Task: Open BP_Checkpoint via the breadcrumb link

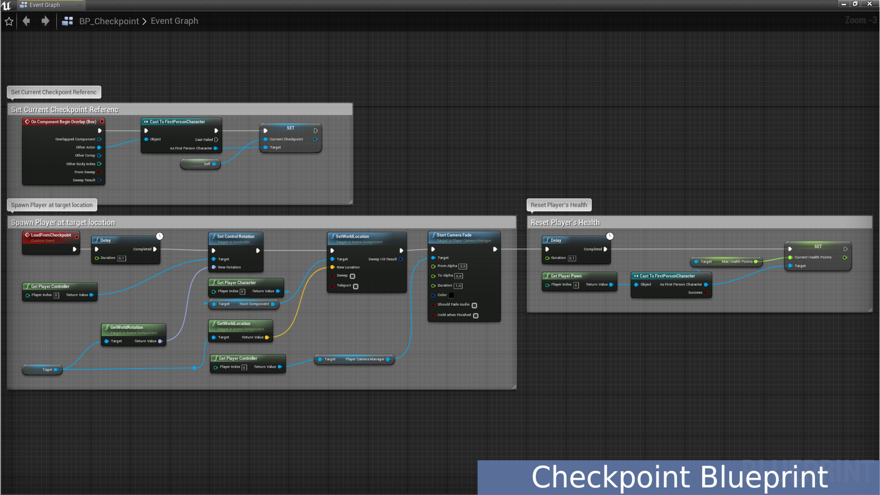Action: tap(109, 21)
